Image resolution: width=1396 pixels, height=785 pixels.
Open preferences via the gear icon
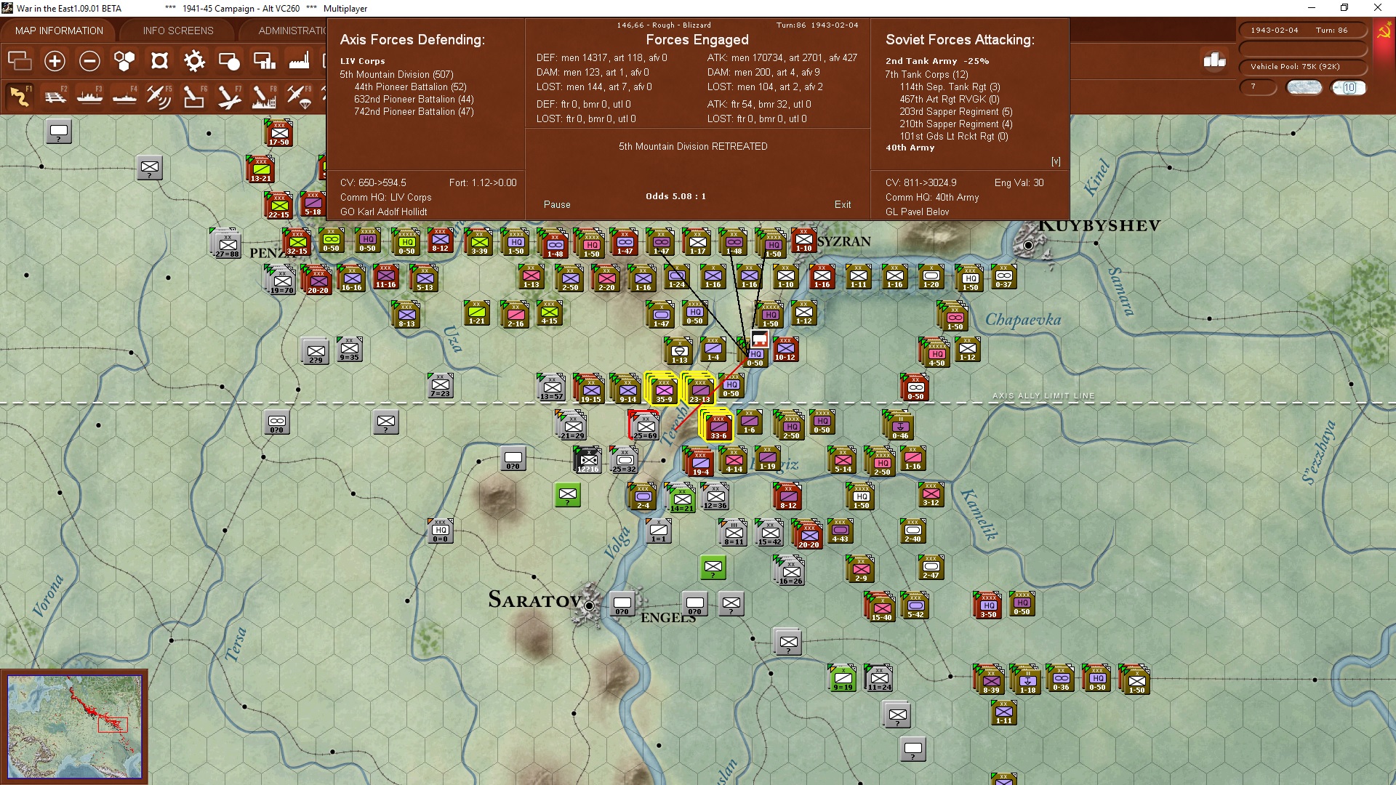tap(194, 61)
